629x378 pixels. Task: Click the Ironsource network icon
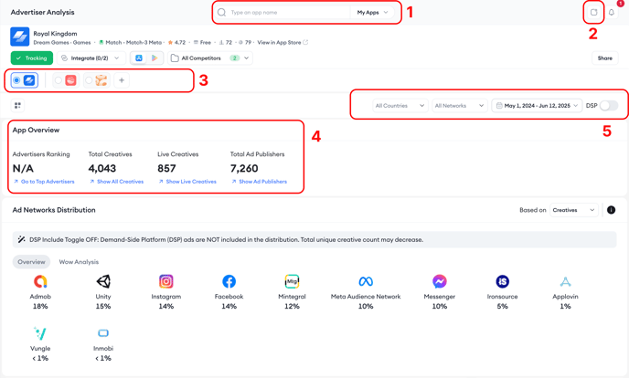coord(502,281)
